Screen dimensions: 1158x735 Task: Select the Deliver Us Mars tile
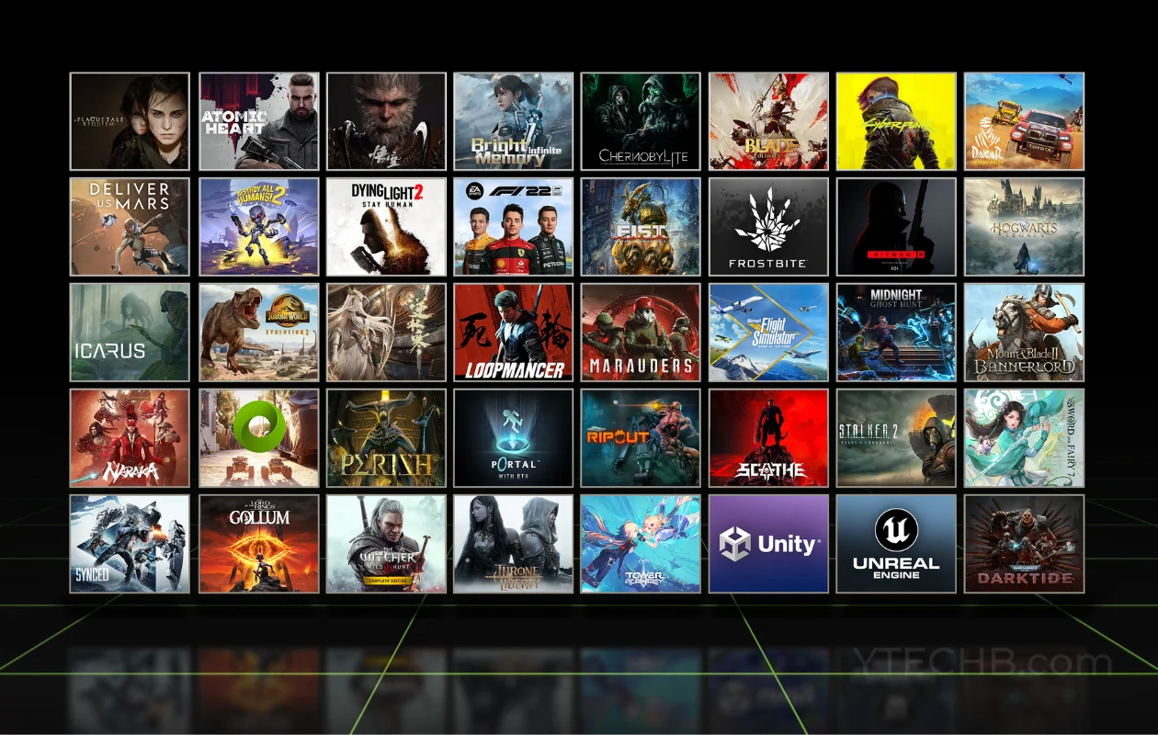pyautogui.click(x=130, y=227)
